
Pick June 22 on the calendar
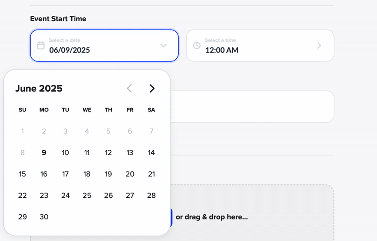22,195
